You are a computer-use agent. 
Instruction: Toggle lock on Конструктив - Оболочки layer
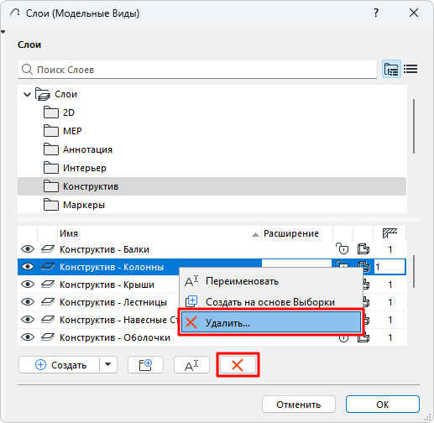(343, 338)
